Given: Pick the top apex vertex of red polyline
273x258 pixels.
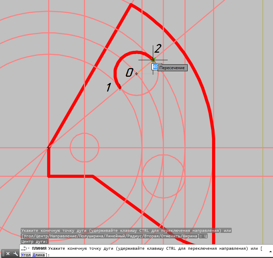Looking at the screenshot, I should 130,4.
